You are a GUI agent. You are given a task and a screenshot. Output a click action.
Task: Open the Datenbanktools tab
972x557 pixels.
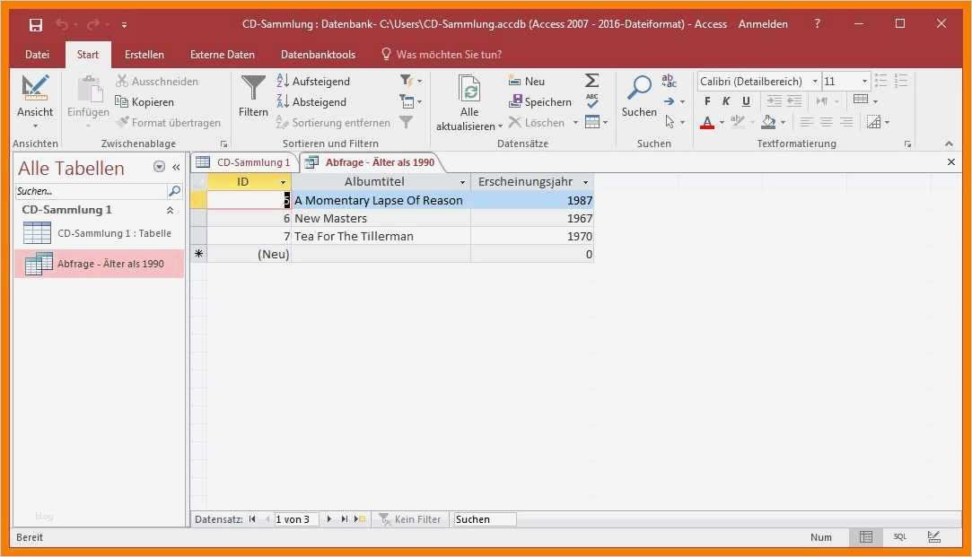pos(318,55)
